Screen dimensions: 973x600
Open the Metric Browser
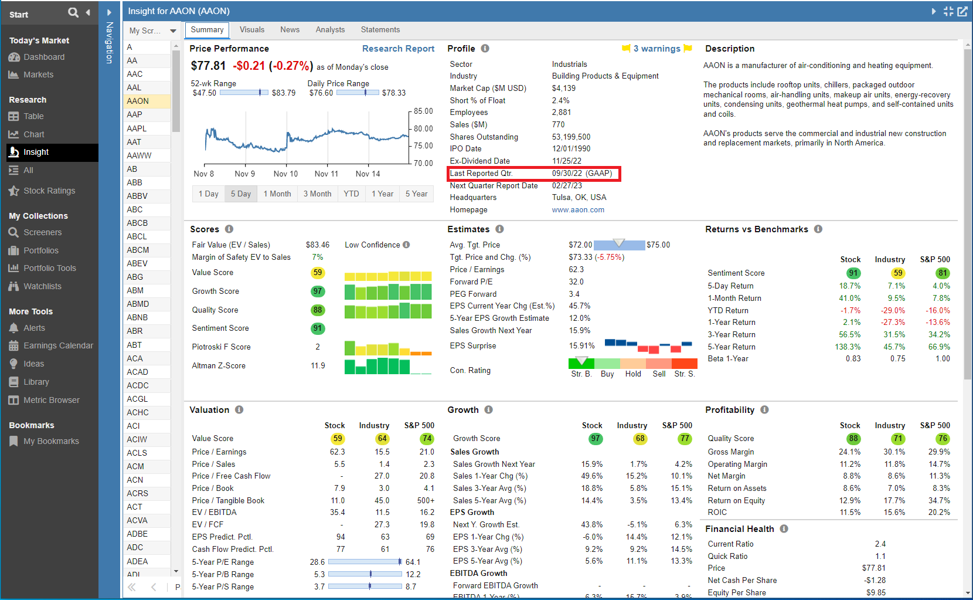point(52,400)
